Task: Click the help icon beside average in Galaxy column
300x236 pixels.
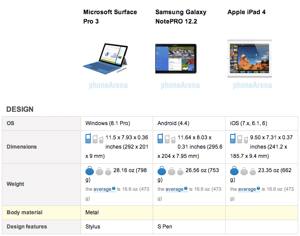Action: coord(186,189)
